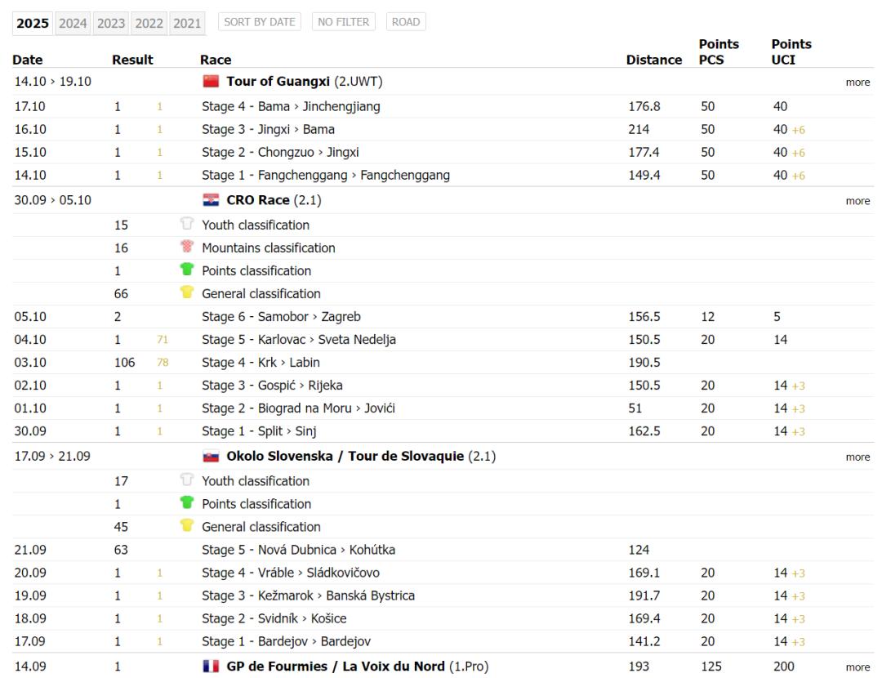Click yellow jersey icon in CRO Race general classification
The width and height of the screenshot is (882, 678).
[188, 294]
